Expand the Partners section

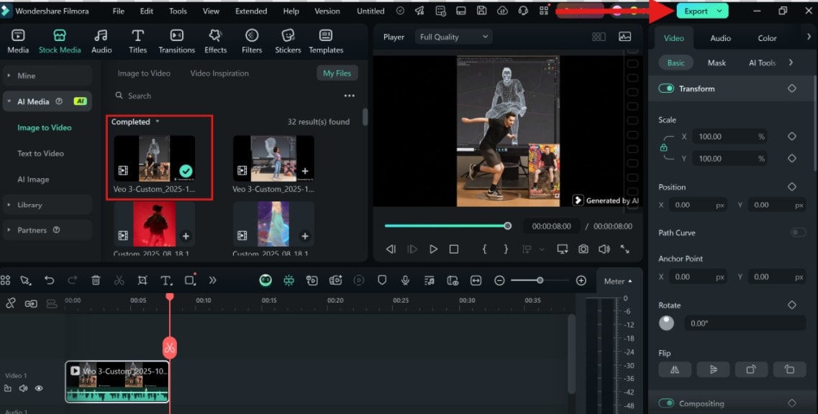click(x=47, y=230)
